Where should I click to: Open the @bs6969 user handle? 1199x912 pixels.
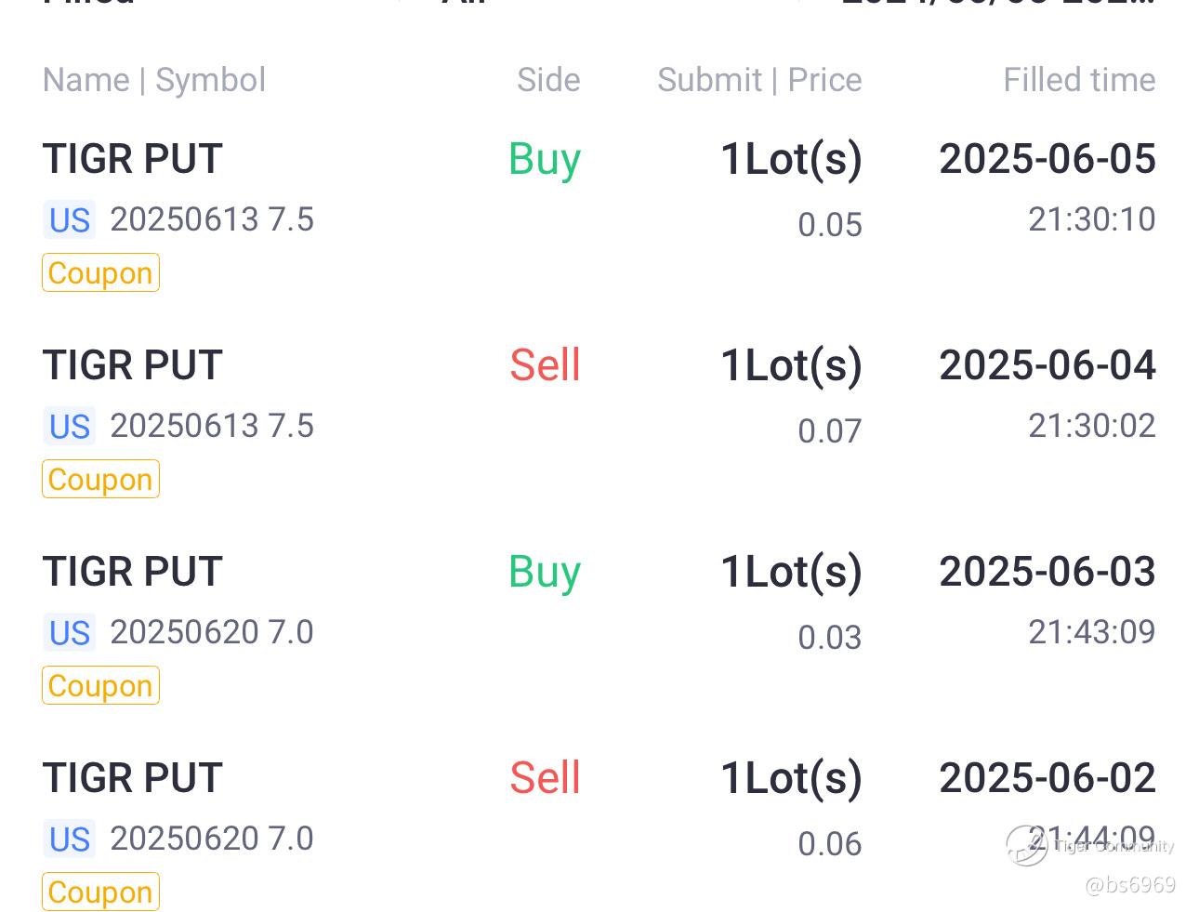click(x=1130, y=885)
